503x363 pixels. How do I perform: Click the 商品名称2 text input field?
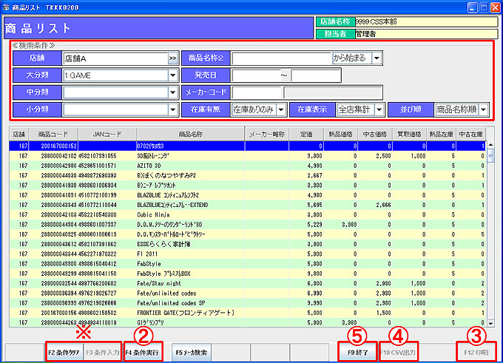point(281,58)
